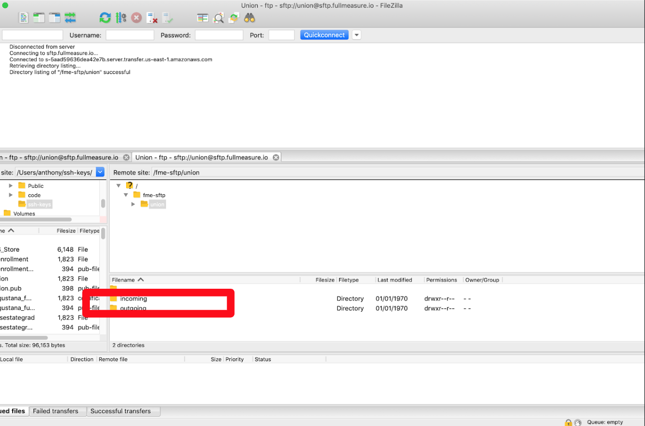Toggle synchronized browsing
Image resolution: width=645 pixels, height=426 pixels.
click(234, 17)
